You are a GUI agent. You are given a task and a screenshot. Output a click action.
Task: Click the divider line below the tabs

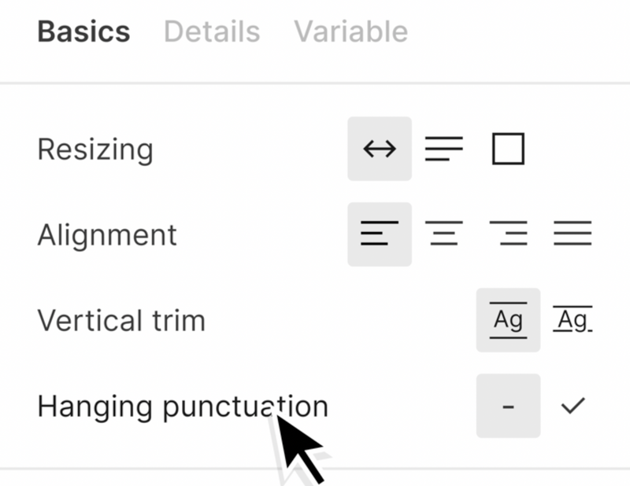click(x=315, y=83)
